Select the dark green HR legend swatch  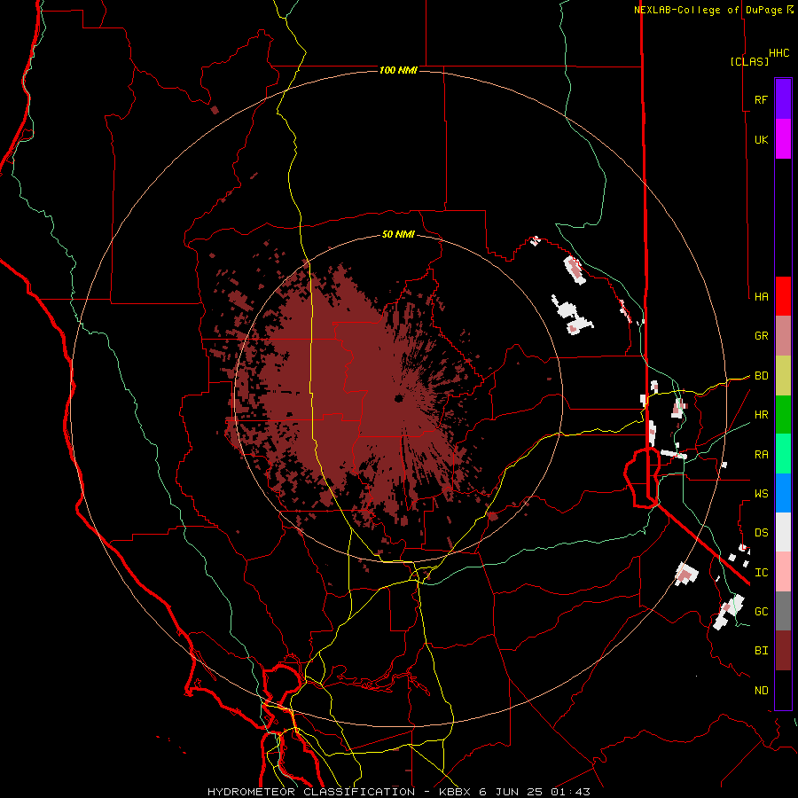tap(783, 415)
